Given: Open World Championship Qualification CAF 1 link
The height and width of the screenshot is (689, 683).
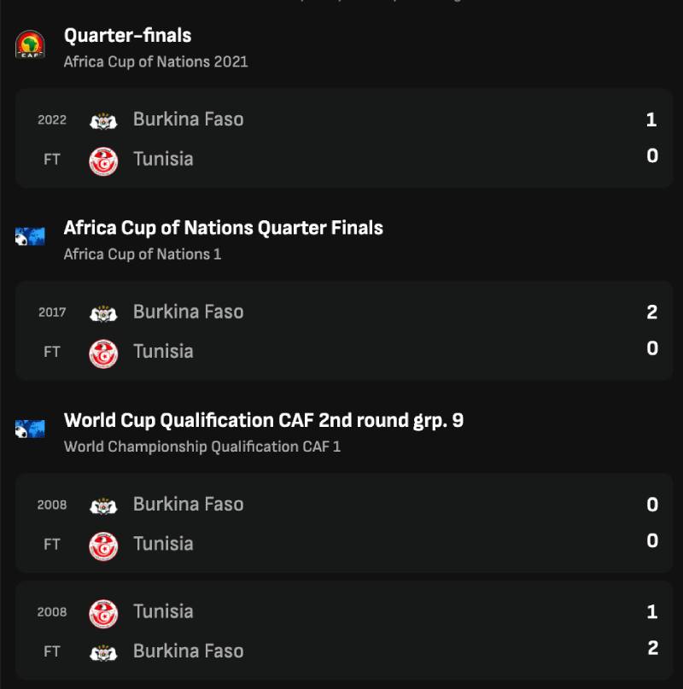Looking at the screenshot, I should [201, 447].
